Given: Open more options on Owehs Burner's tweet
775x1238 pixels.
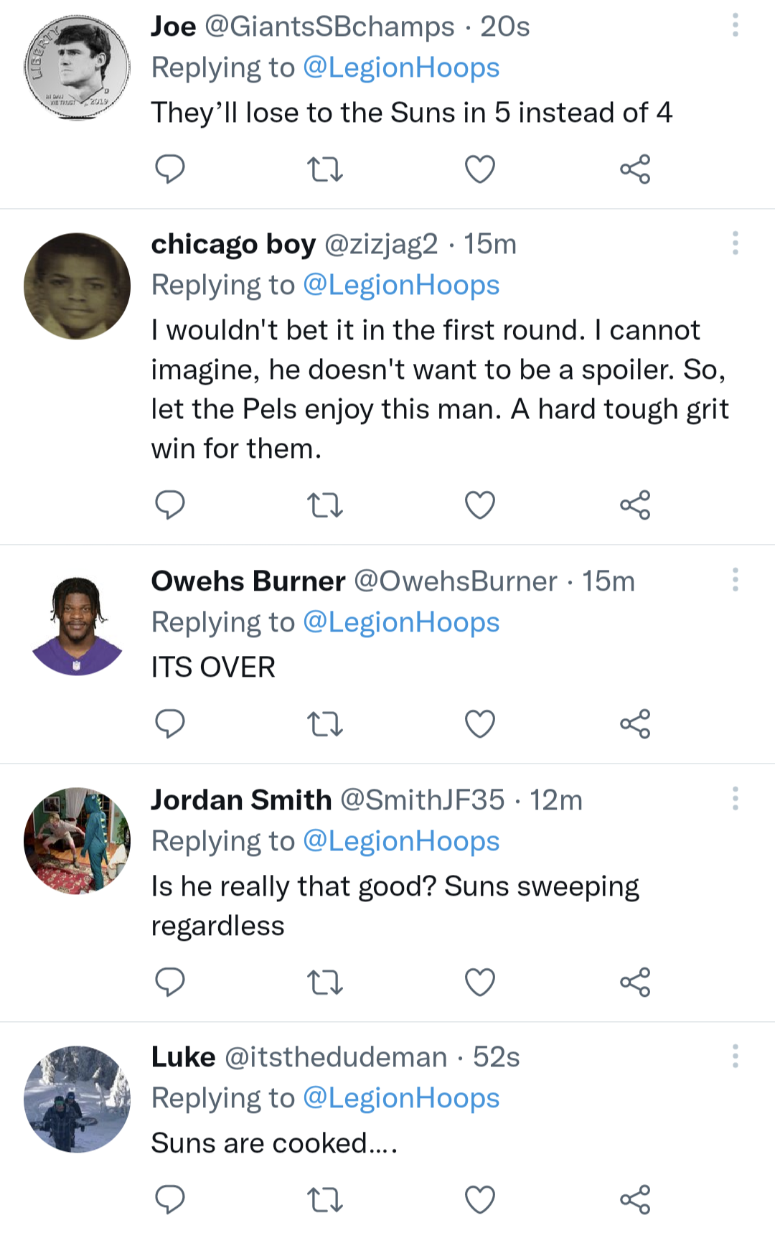Looking at the screenshot, I should coord(735,579).
